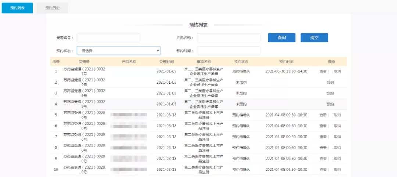The width and height of the screenshot is (397, 177).
Task: Click the 受理号 column header
Action: tap(84, 62)
